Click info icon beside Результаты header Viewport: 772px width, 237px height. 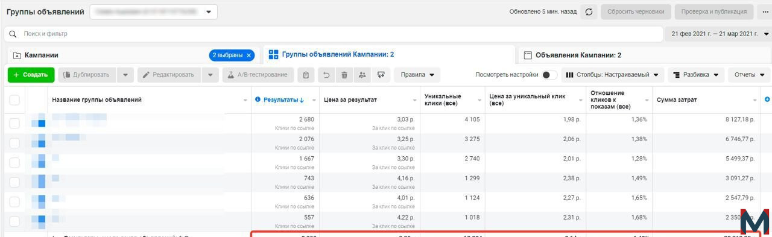click(258, 100)
